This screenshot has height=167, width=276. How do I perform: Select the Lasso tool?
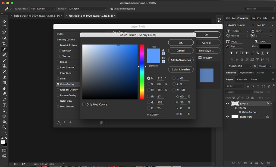pyautogui.click(x=4, y=33)
